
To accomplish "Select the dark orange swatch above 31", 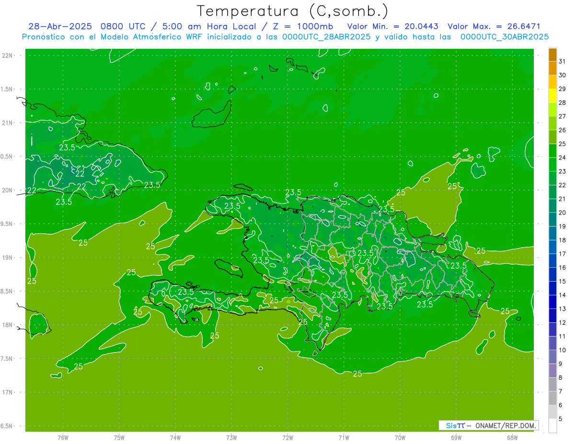I will (552, 55).
